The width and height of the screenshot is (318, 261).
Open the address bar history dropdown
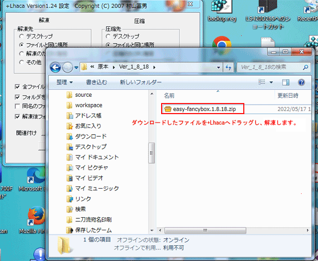click(x=218, y=67)
